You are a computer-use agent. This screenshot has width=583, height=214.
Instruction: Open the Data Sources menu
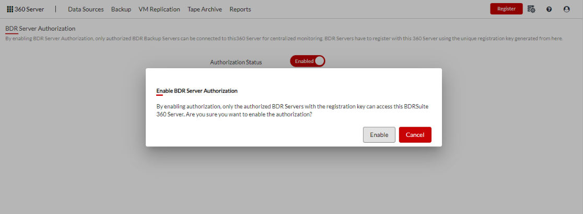[x=86, y=9]
